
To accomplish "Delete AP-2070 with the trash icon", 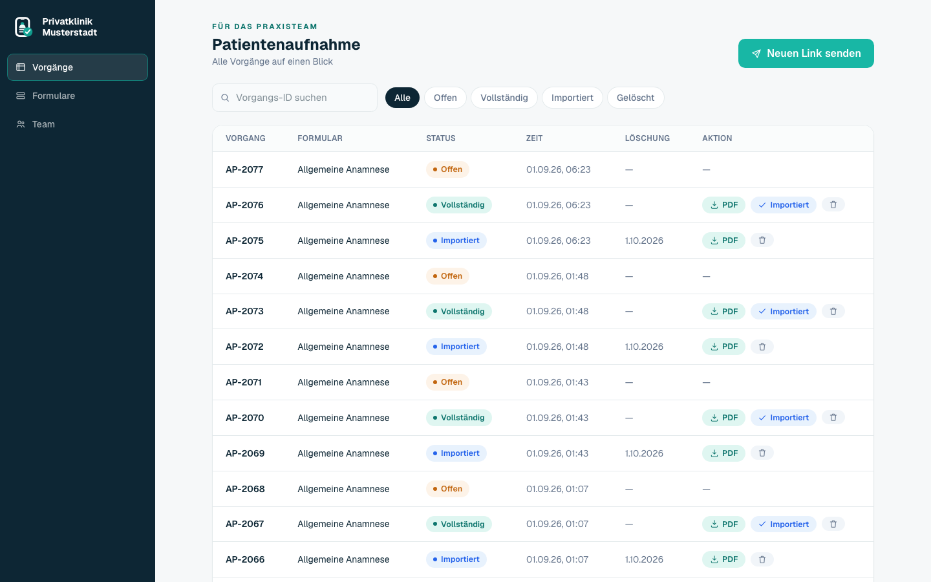I will [833, 418].
